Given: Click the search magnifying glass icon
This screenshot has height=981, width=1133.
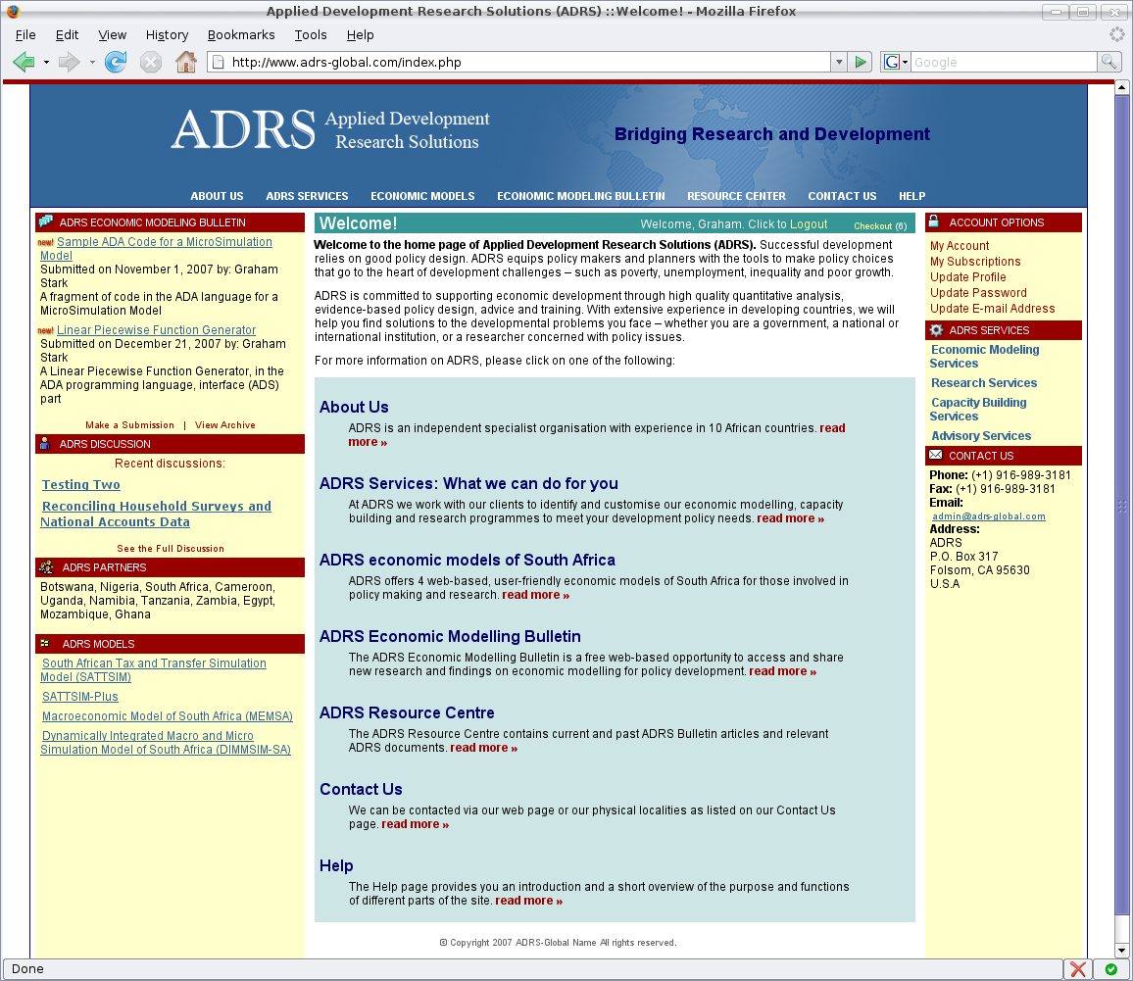Looking at the screenshot, I should [x=1108, y=63].
